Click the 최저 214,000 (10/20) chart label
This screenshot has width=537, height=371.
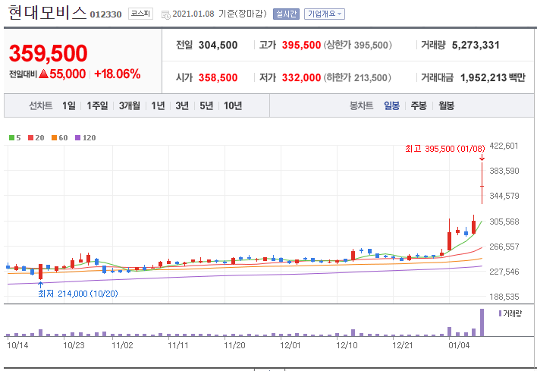pyautogui.click(x=77, y=294)
